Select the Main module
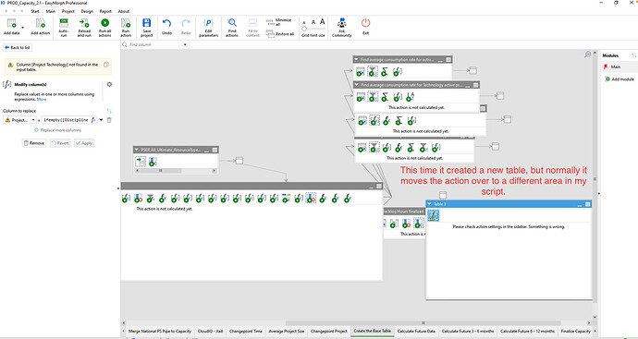Screen dimensions: 638x339 (615, 67)
